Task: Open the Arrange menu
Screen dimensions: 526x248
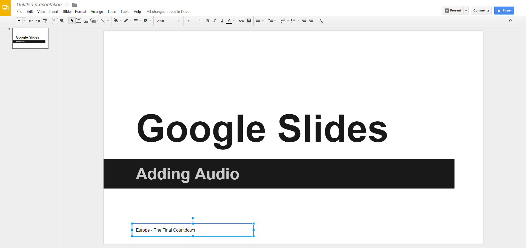Action: coord(97,11)
